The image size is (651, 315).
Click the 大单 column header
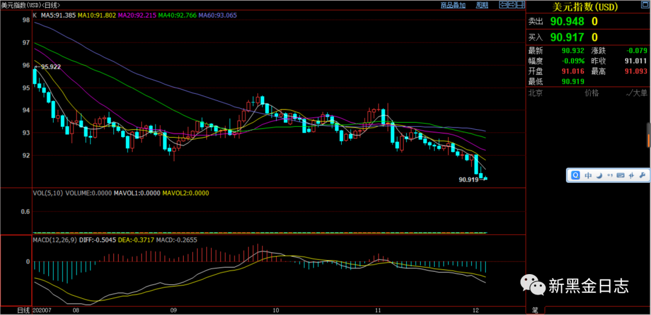point(637,93)
